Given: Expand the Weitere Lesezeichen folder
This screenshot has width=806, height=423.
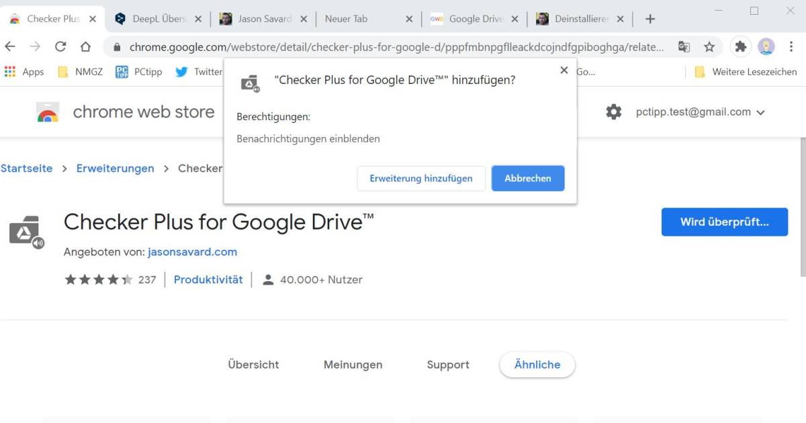Looking at the screenshot, I should click(756, 71).
